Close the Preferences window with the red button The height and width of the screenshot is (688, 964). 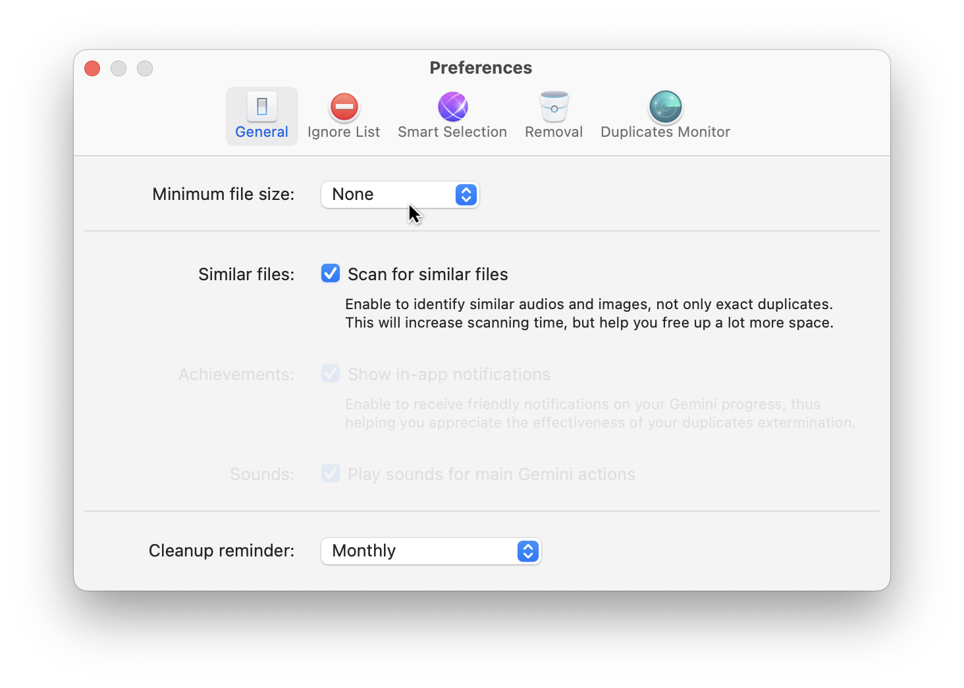pos(92,68)
